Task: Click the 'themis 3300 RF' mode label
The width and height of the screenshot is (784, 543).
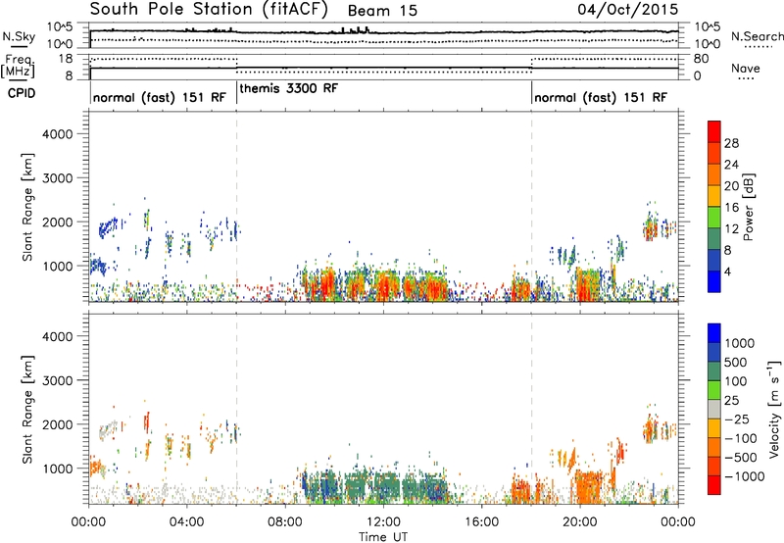Action: coord(289,89)
